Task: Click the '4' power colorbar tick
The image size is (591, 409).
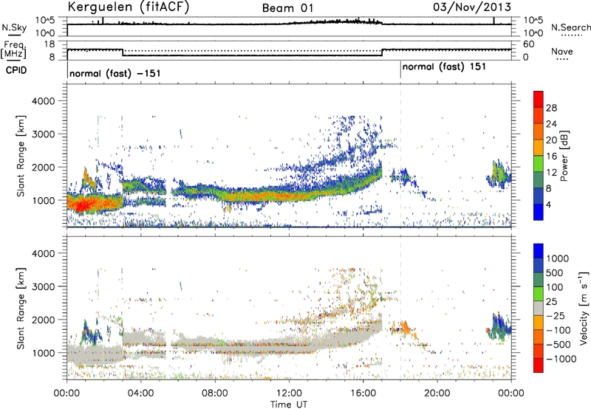Action: coord(548,205)
